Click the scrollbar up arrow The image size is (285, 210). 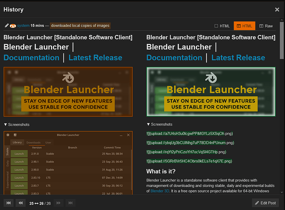(x=282, y=20)
